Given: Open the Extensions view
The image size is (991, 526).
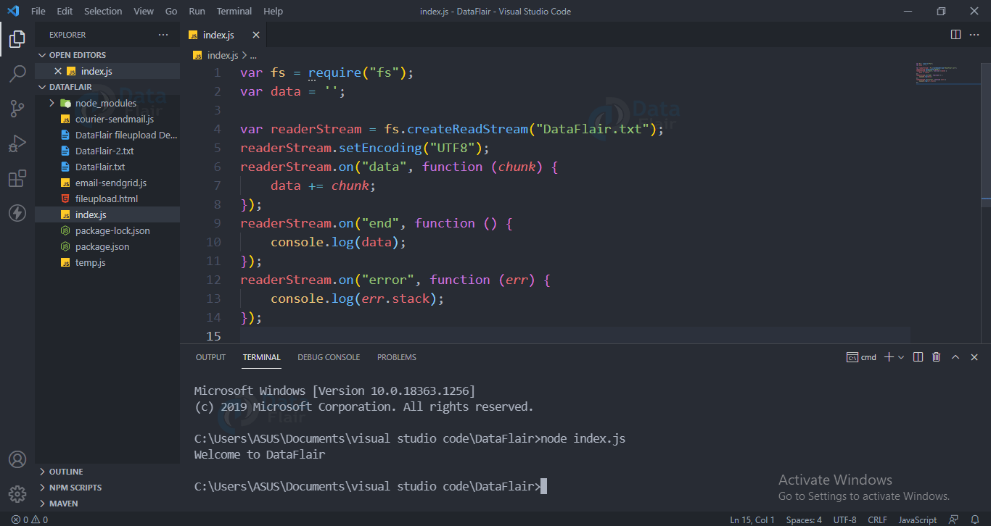Looking at the screenshot, I should pos(17,178).
